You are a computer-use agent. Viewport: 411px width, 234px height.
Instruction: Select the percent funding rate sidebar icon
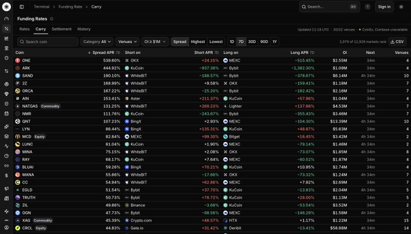point(7,28)
